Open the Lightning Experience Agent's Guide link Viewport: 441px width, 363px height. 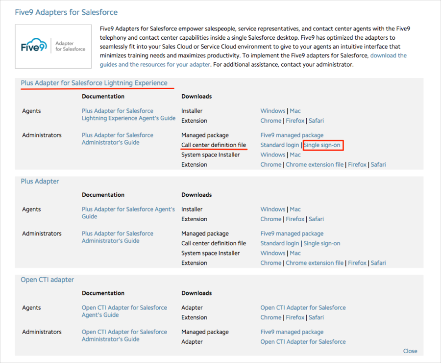(128, 115)
